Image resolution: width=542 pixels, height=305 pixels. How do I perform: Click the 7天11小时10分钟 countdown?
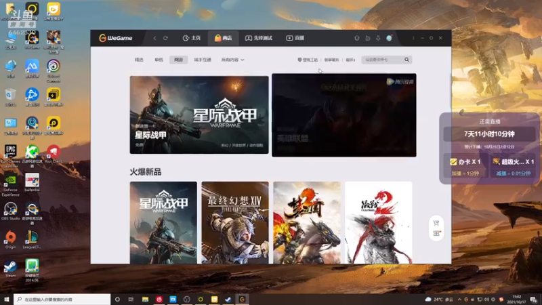point(489,134)
